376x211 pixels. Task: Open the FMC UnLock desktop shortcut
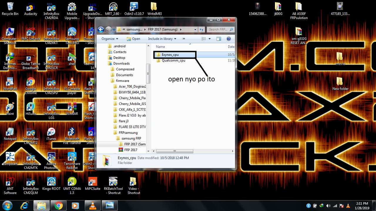tap(31, 34)
